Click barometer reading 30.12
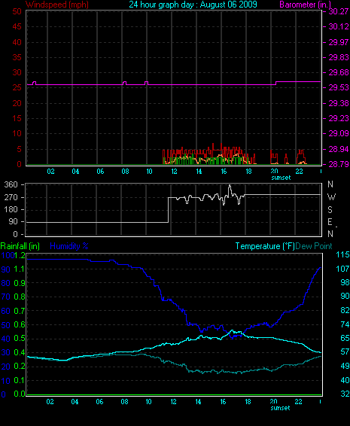Viewport: 350px width, 426px height. [x=339, y=26]
